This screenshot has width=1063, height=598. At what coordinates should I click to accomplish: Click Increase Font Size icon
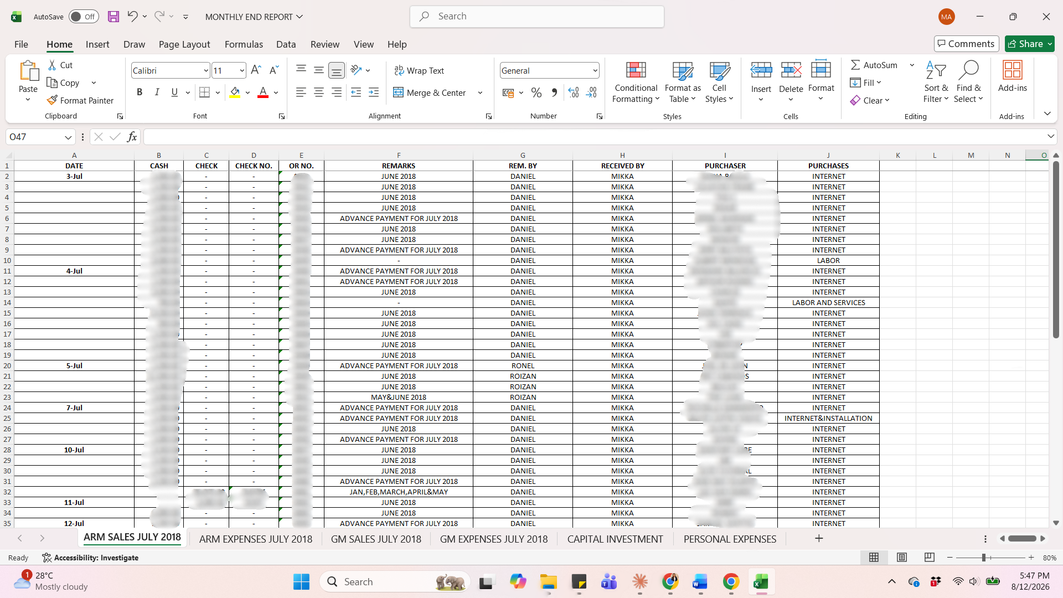pyautogui.click(x=256, y=70)
